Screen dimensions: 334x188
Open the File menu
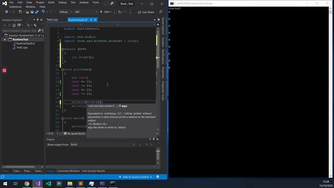pos(11,2)
